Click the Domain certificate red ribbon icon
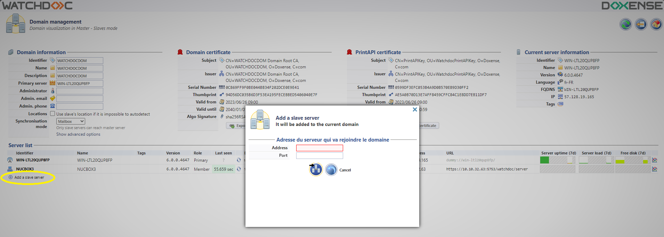Viewport: 664px width, 237px height. [x=180, y=52]
